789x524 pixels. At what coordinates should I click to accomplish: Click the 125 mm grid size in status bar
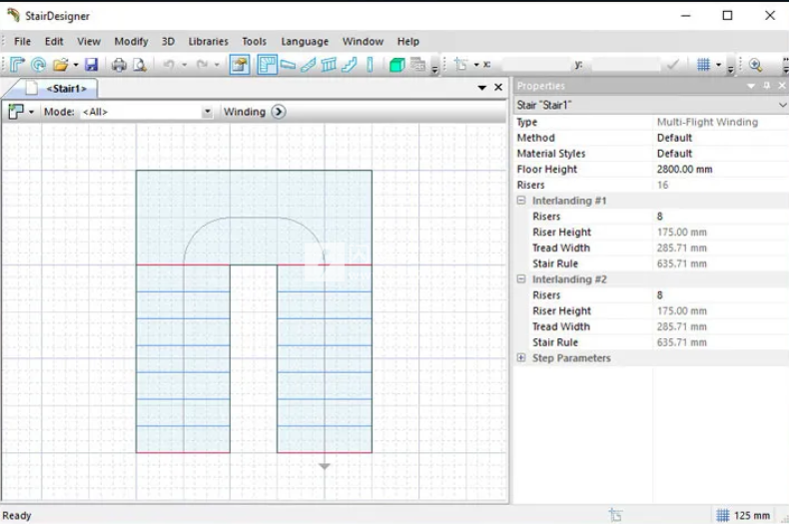752,515
